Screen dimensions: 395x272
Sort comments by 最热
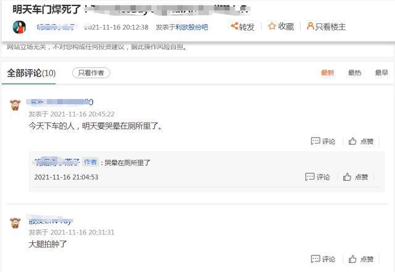(354, 73)
